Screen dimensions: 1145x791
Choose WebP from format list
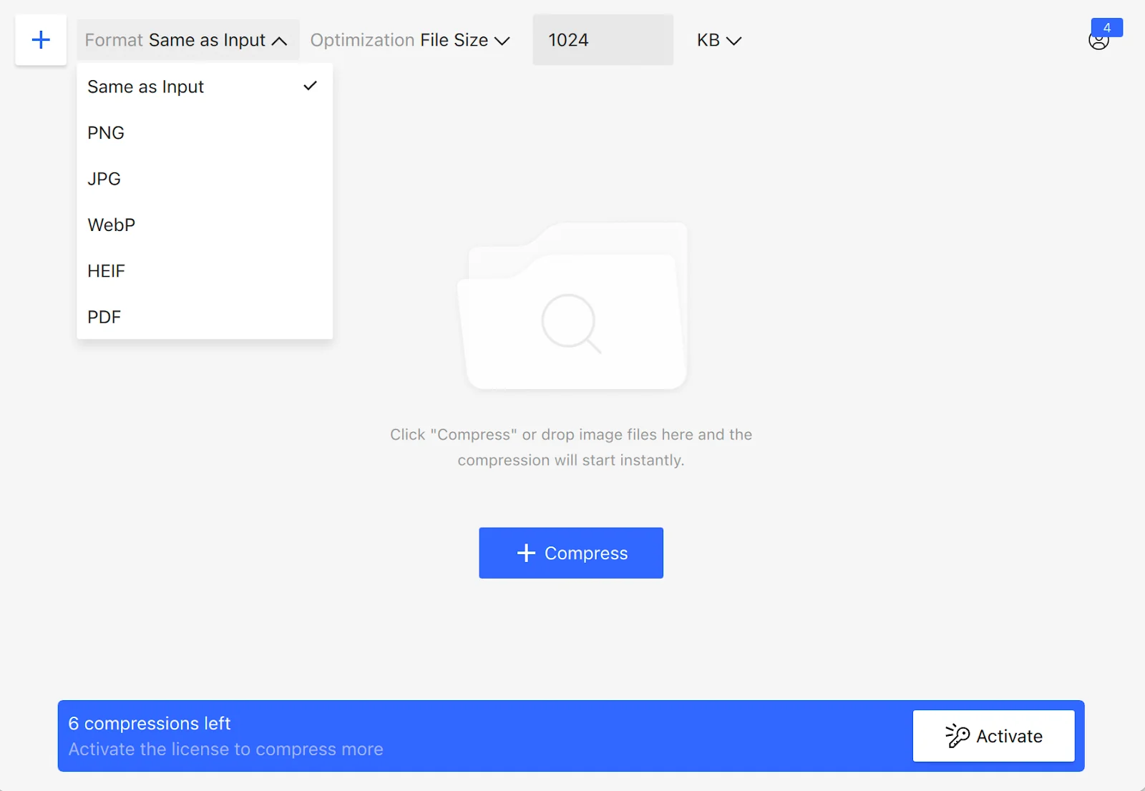click(205, 225)
